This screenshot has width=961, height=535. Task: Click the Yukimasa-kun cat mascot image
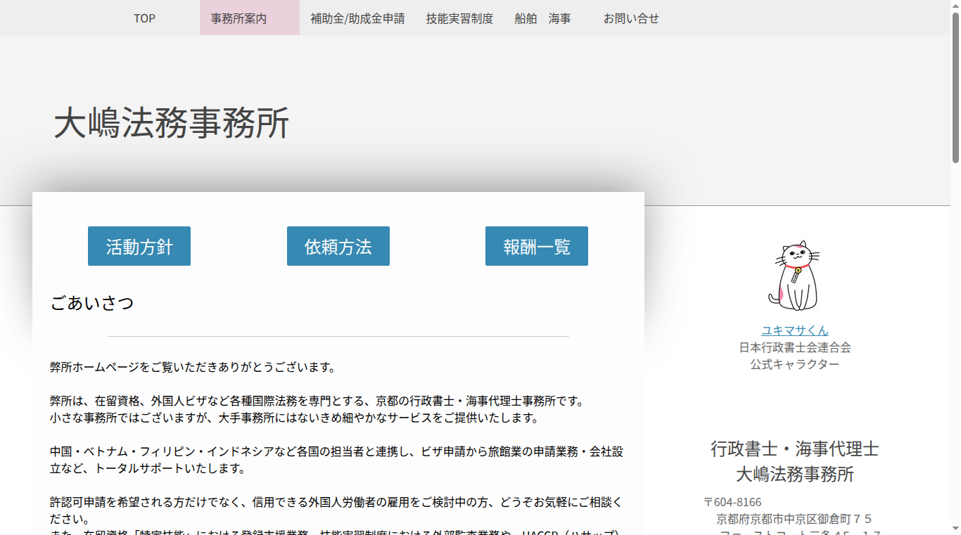point(794,276)
